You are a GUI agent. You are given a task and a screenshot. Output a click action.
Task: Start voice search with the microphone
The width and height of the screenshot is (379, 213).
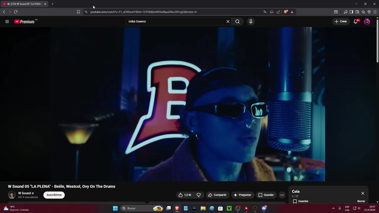tap(251, 21)
